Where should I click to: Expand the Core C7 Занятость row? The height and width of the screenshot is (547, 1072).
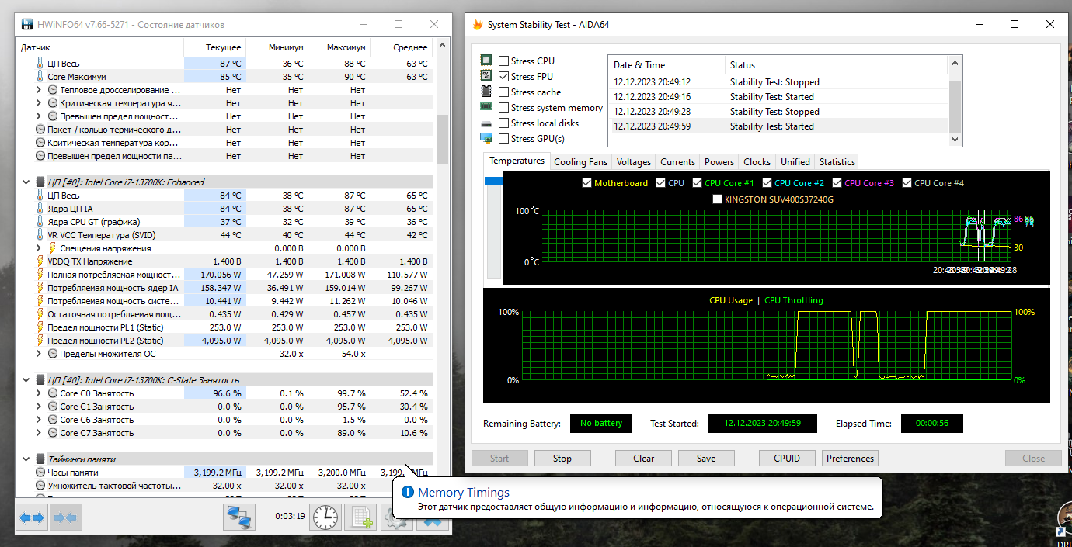point(39,433)
